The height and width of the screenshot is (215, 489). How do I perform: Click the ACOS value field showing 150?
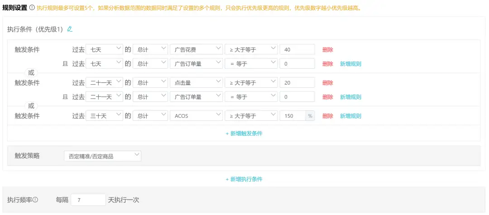coord(292,116)
